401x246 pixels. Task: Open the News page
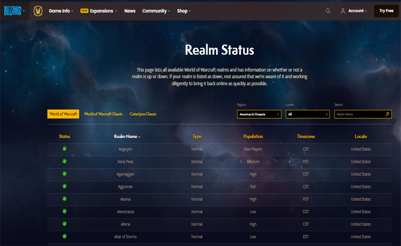(x=129, y=11)
